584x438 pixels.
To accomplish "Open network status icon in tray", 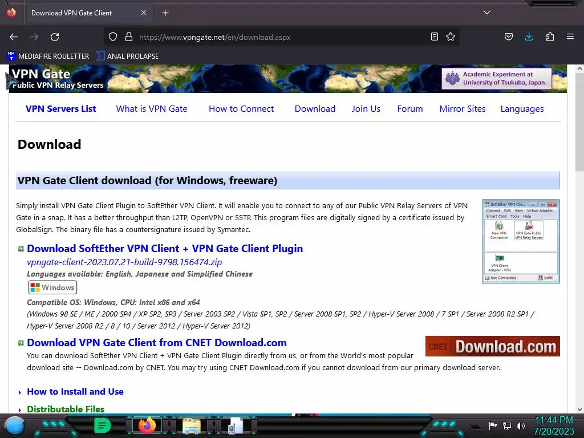I will coord(507,425).
